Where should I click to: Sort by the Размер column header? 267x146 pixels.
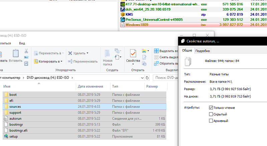[x=152, y=86]
